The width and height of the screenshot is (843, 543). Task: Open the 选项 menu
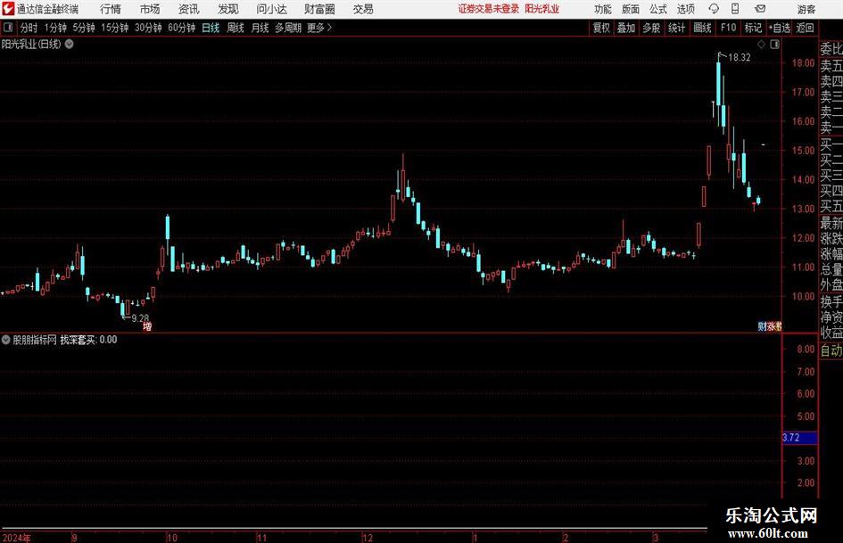click(685, 9)
